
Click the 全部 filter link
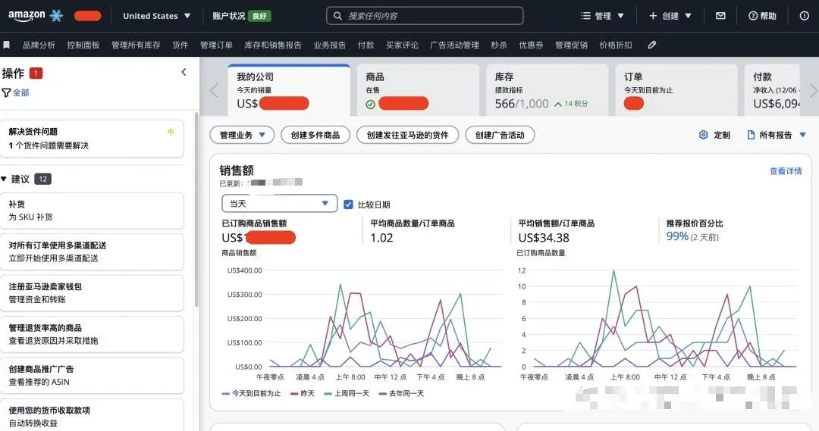click(21, 93)
